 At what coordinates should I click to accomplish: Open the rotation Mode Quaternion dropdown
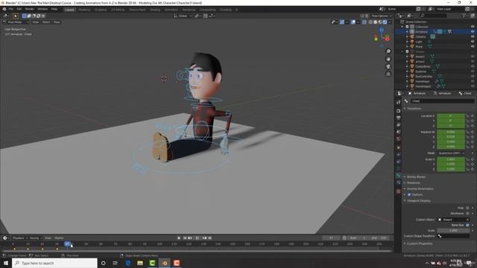tap(450, 153)
